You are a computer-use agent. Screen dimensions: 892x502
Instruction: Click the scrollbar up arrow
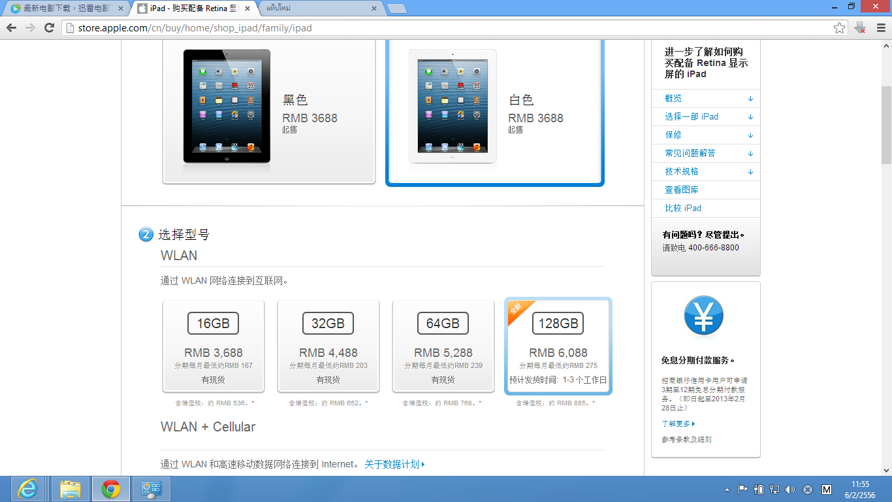(886, 45)
